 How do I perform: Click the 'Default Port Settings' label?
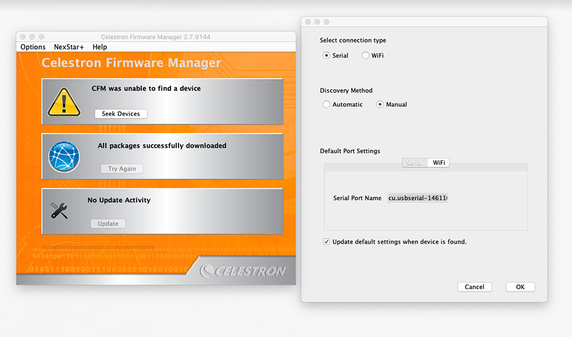(350, 151)
